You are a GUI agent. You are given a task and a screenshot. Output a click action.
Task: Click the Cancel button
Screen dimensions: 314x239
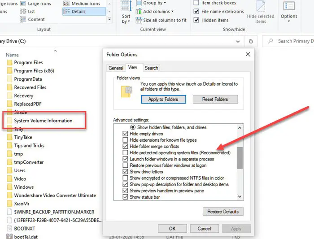pos(204,229)
